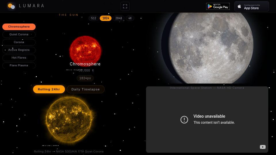Activate the Rolling 24hr view

(x=49, y=89)
